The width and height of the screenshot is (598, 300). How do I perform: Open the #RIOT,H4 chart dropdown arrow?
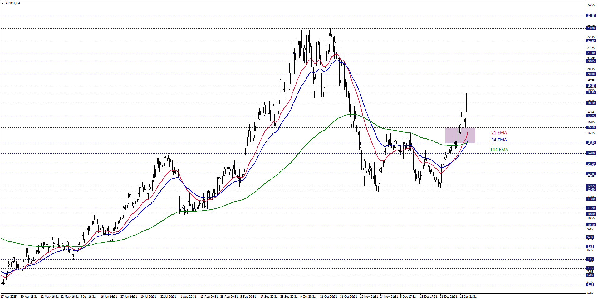(x=3, y=3)
